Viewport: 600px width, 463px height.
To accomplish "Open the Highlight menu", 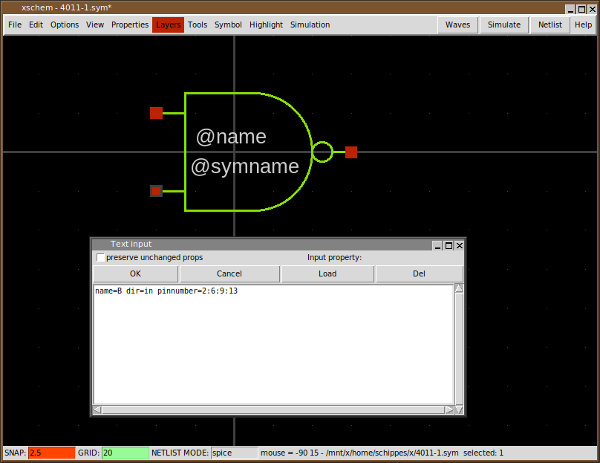I will click(266, 25).
